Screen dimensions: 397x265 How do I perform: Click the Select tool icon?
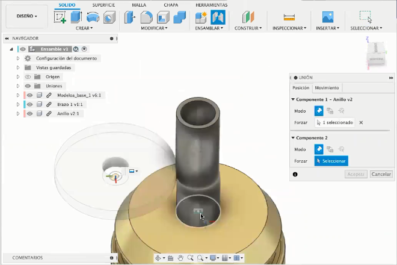coord(366,17)
